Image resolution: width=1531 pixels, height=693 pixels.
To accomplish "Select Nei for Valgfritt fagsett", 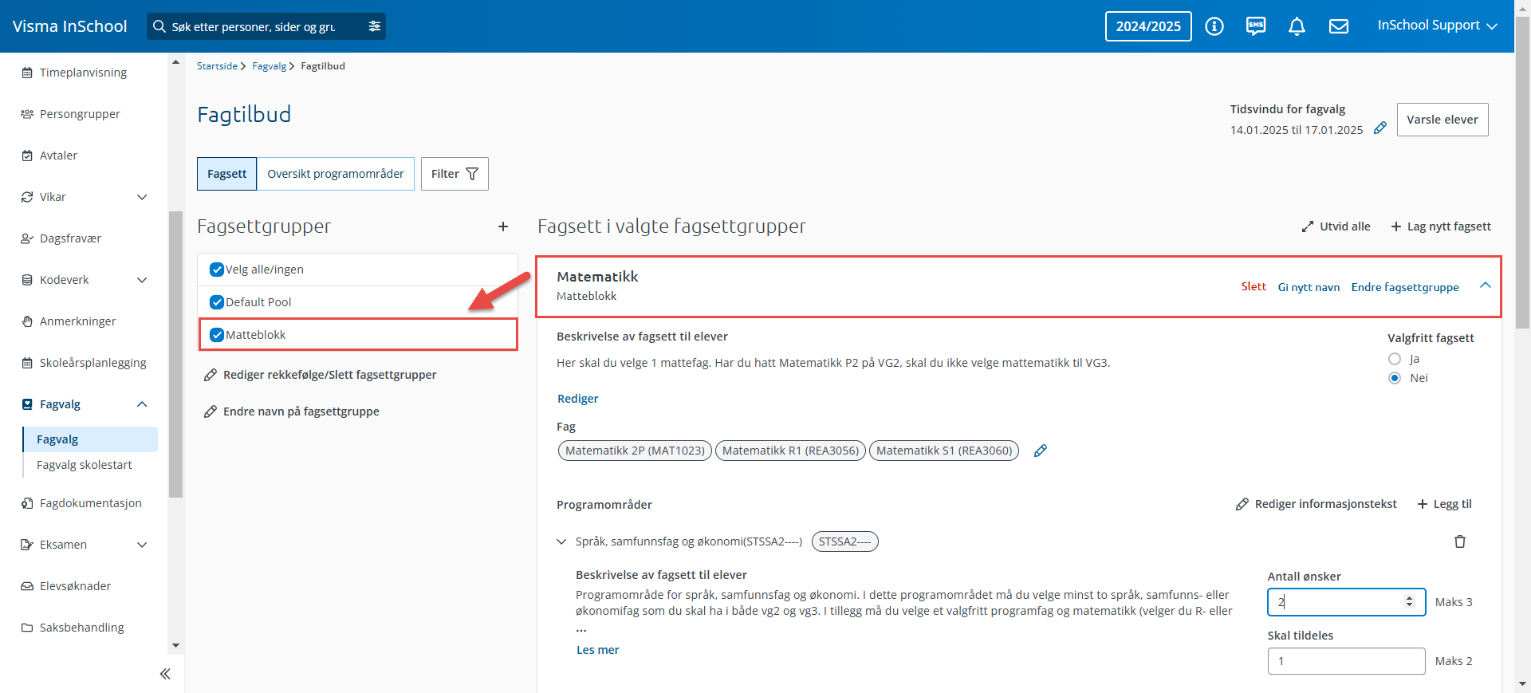I will 1395,378.
